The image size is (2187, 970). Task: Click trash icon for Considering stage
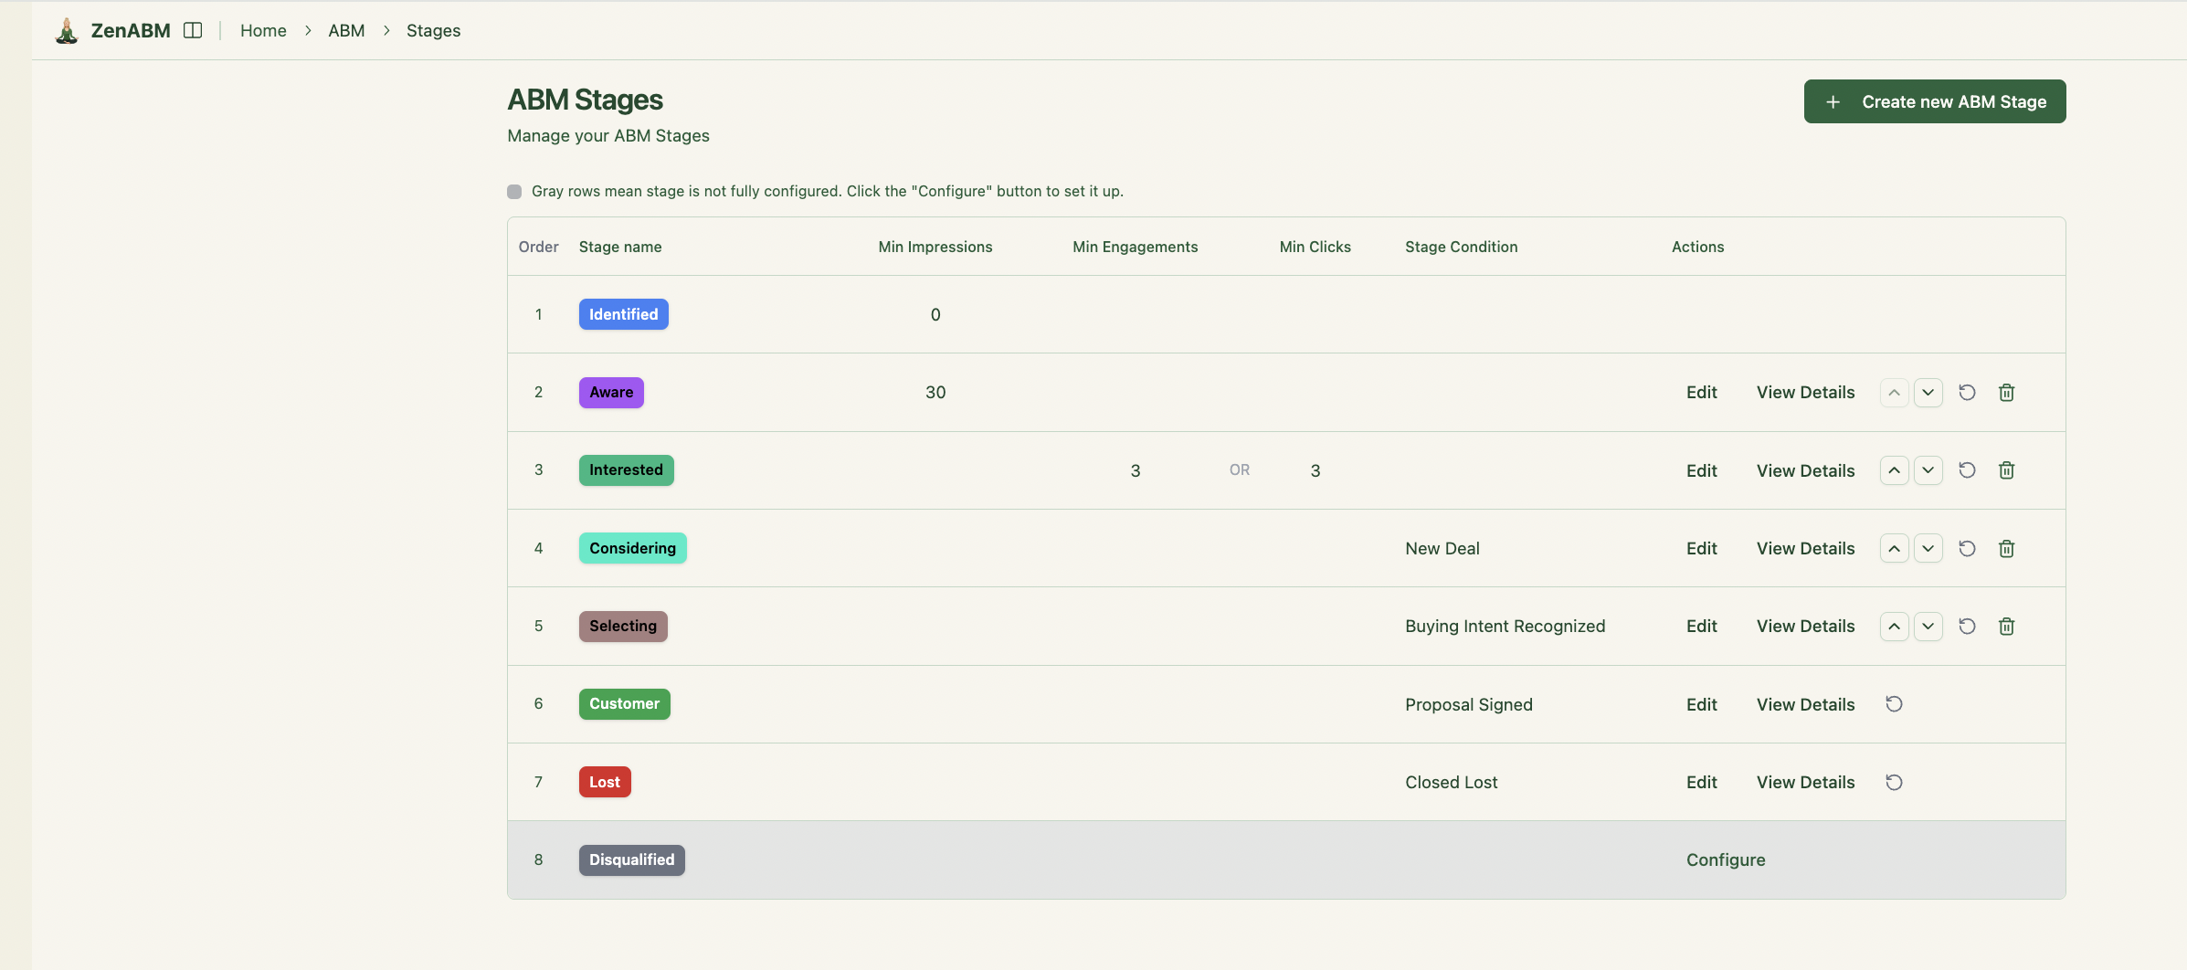(2006, 549)
